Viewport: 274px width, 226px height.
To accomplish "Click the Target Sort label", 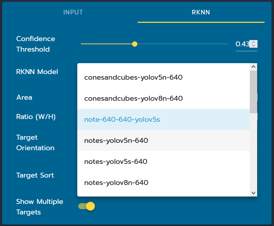I will (x=35, y=175).
